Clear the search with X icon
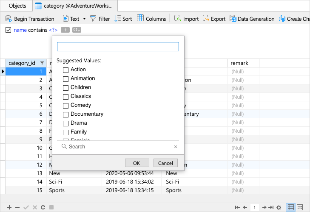 point(176,147)
